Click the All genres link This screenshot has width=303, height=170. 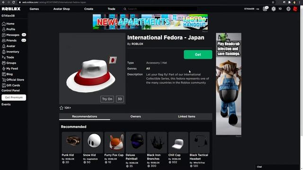tap(148, 68)
